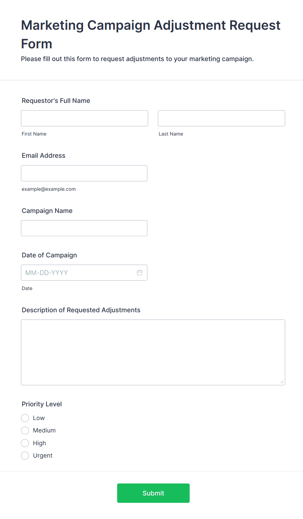This screenshot has width=303, height=519.
Task: Click the form title heading
Action: (151, 34)
